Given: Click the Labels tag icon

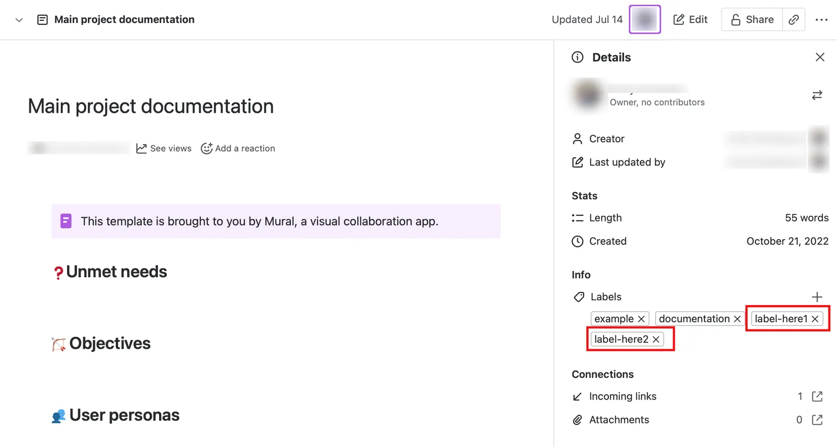Looking at the screenshot, I should [579, 297].
